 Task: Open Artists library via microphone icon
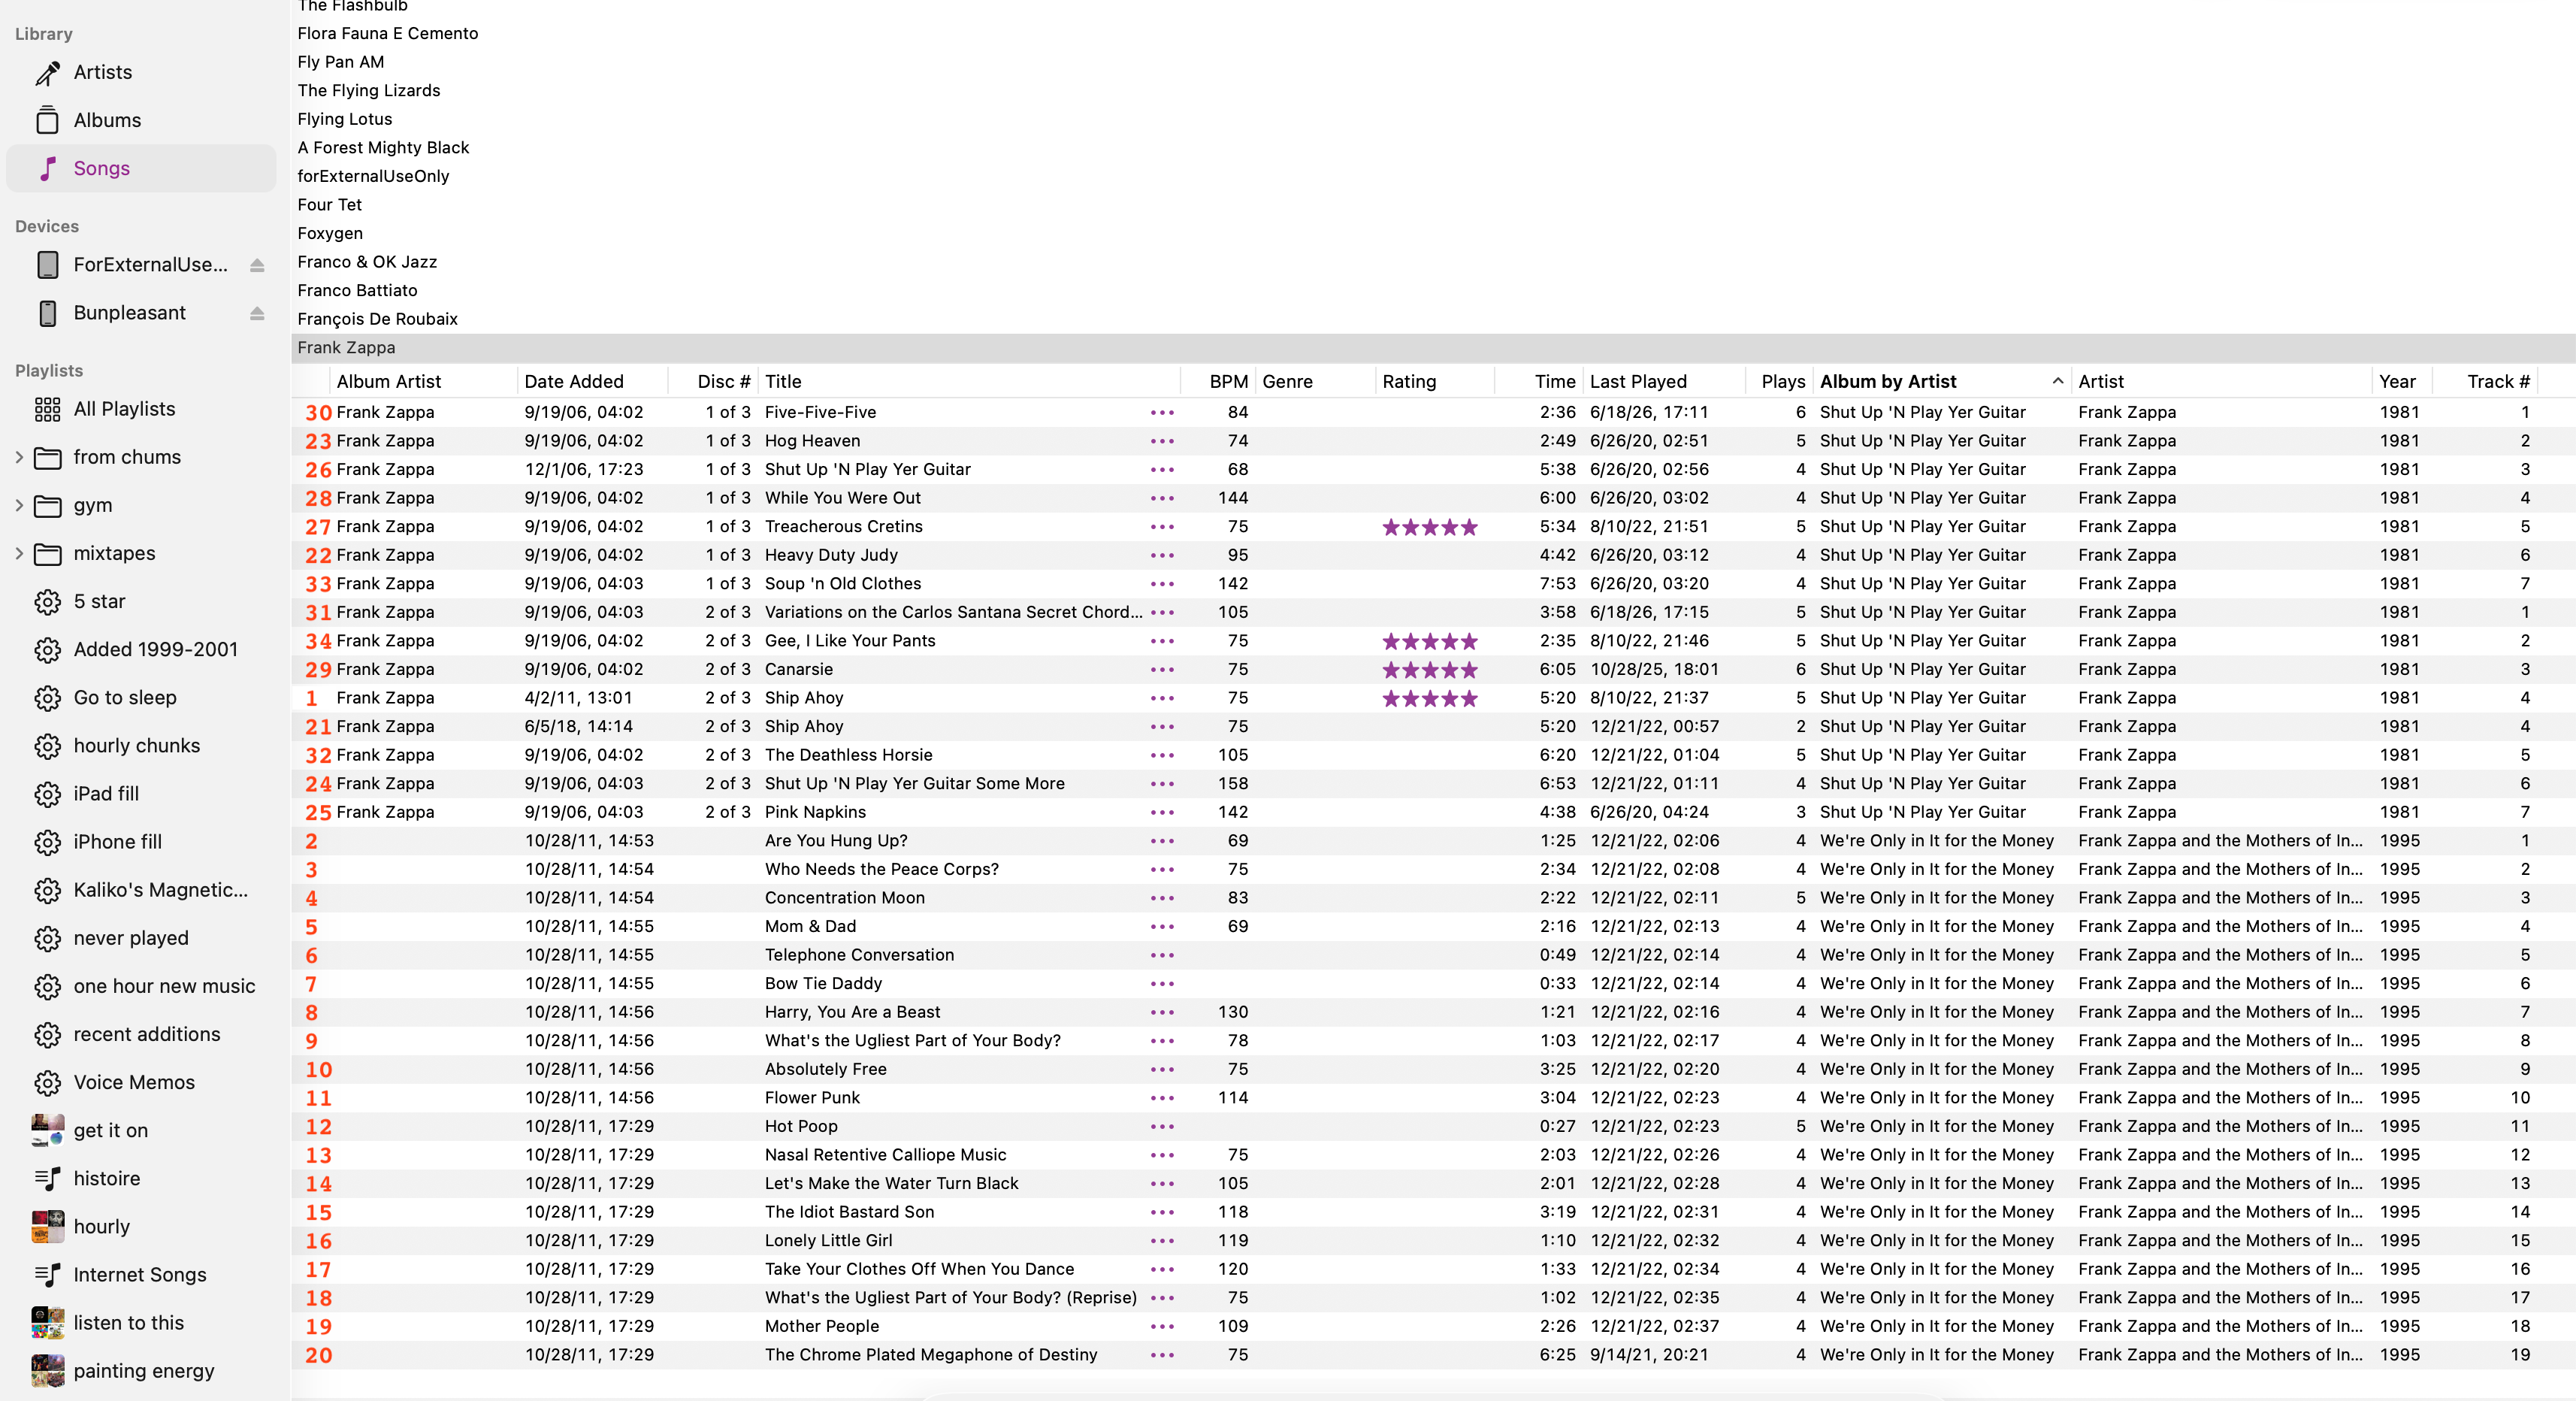click(x=47, y=73)
